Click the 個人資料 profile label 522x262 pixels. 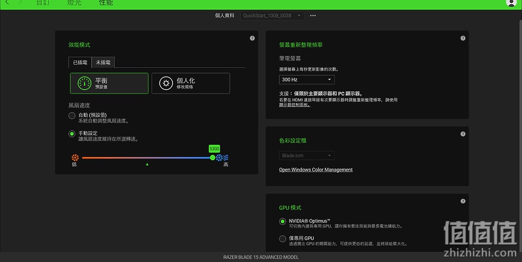225,16
